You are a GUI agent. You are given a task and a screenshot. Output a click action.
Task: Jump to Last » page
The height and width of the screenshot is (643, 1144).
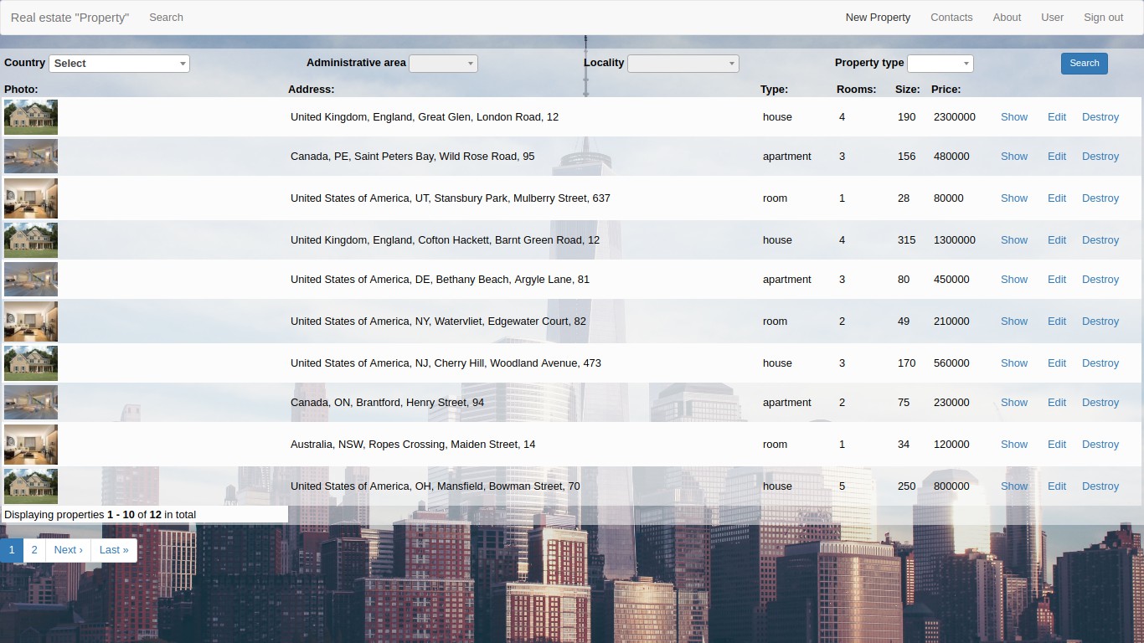click(x=114, y=550)
